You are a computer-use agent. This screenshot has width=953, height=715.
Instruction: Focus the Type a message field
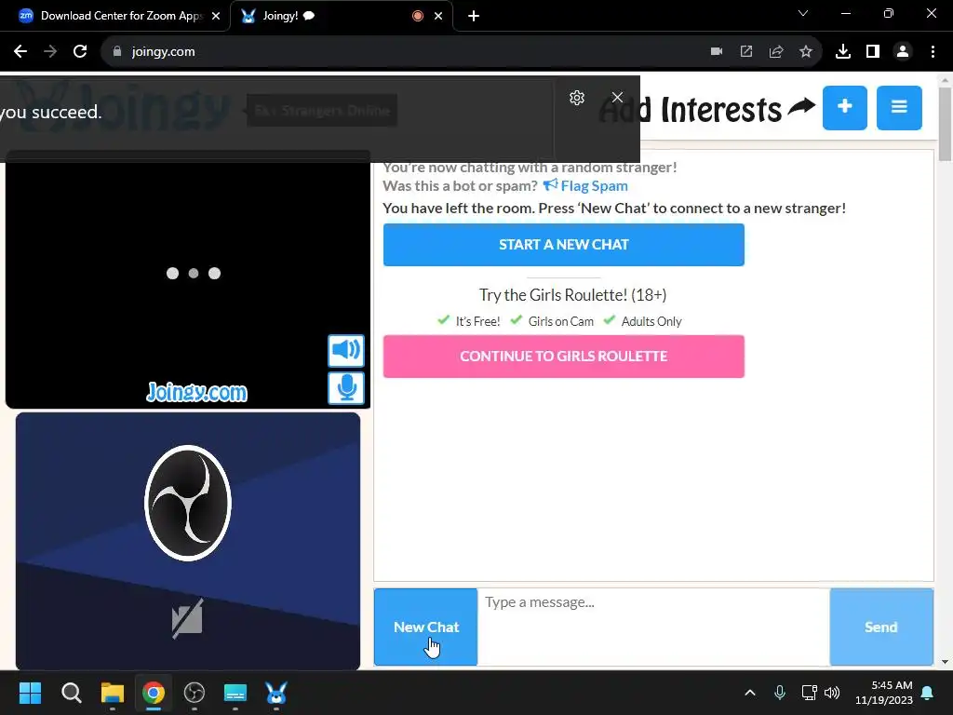coord(653,627)
